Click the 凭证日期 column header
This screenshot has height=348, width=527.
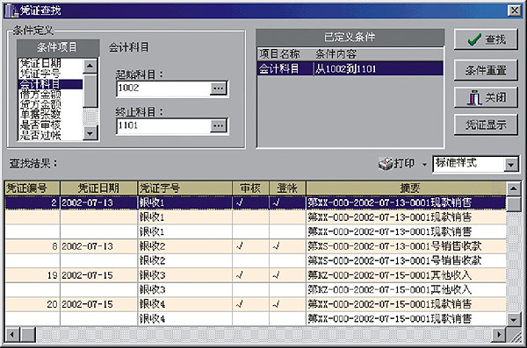[98, 188]
